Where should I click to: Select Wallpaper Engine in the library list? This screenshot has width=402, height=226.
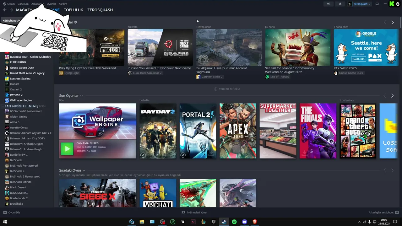point(21,100)
